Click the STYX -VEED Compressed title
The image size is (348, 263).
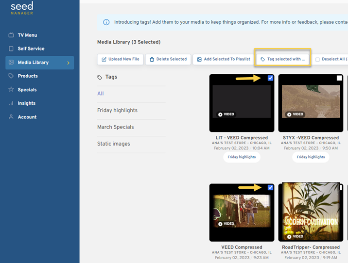[x=311, y=138]
